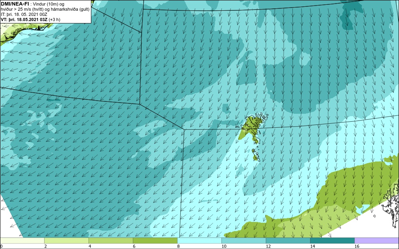Image resolution: width=399 pixels, height=249 pixels.
Task: Click the 'VT: þri. 18.05.2021 03Z' valid time
Action: point(24,19)
